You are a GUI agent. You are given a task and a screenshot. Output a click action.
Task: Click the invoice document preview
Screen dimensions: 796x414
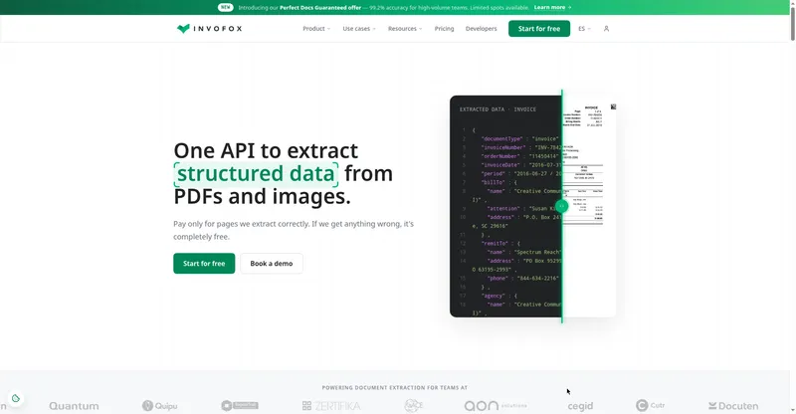[x=589, y=206]
